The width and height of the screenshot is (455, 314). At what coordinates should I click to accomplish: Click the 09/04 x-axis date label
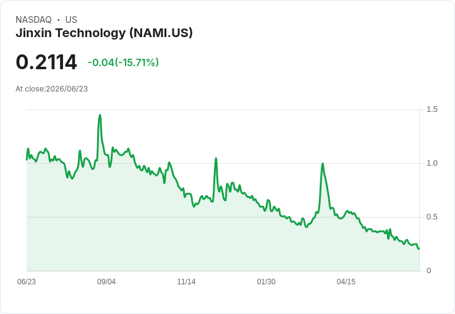click(x=106, y=281)
